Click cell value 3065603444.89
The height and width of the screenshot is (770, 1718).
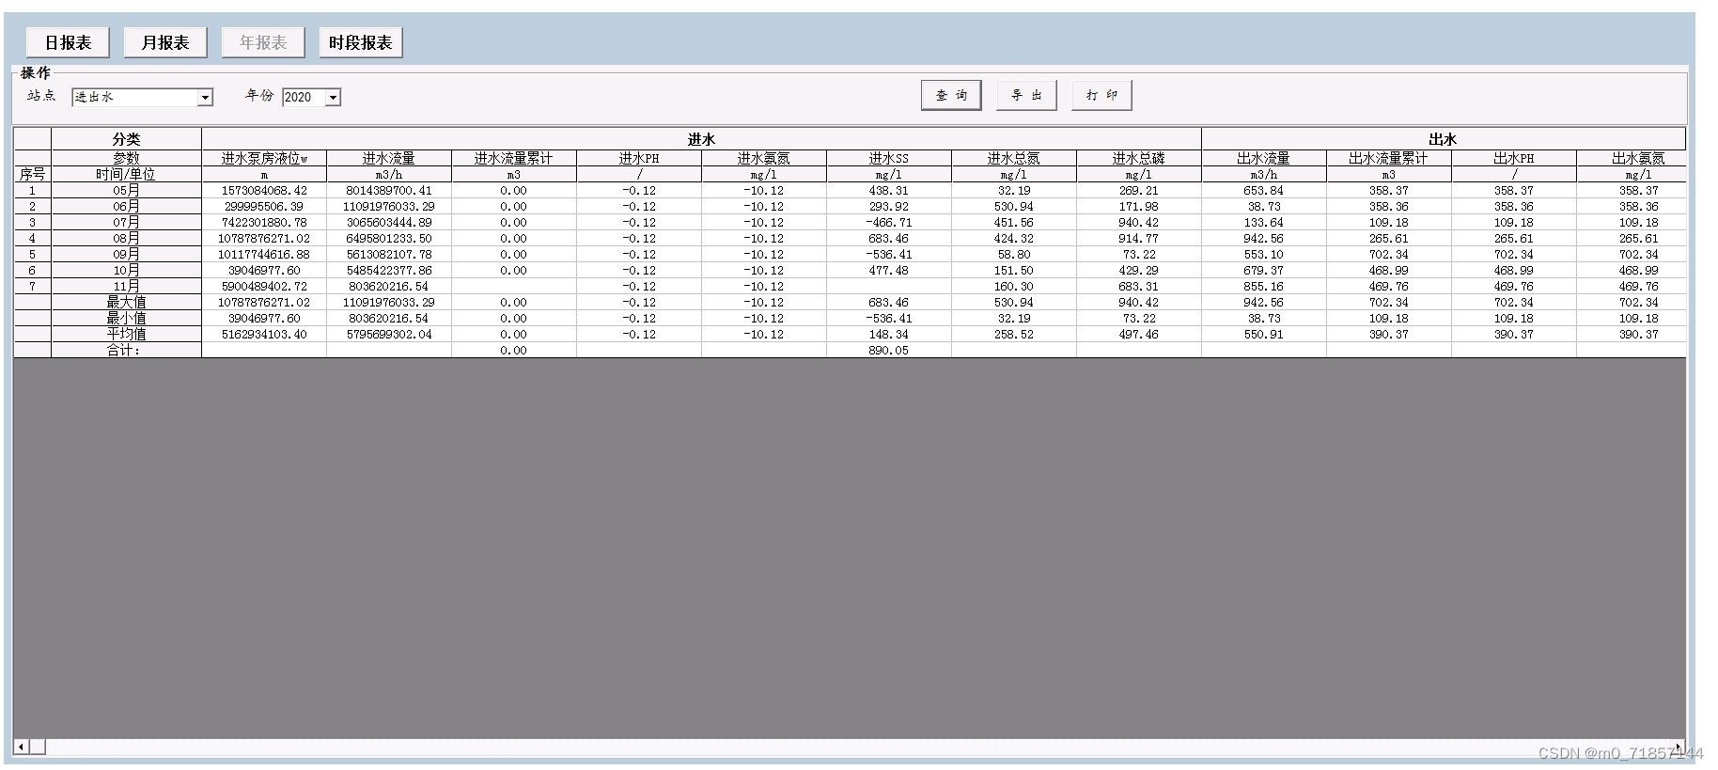pos(389,223)
